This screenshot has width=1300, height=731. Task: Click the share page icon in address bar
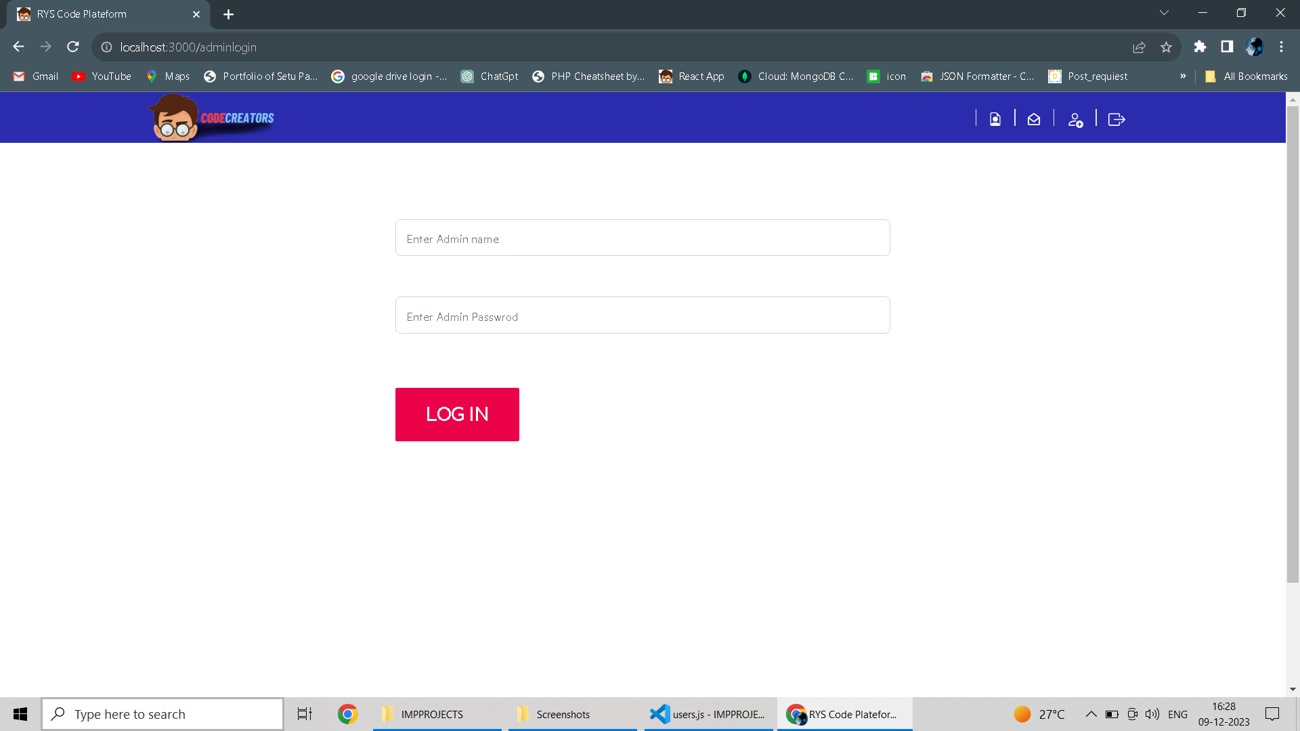(x=1139, y=47)
